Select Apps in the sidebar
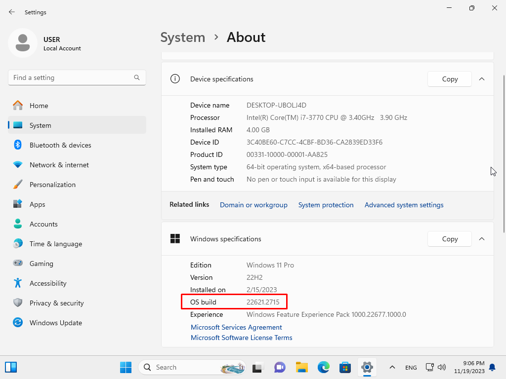Screen dimensions: 506x379 point(37,204)
